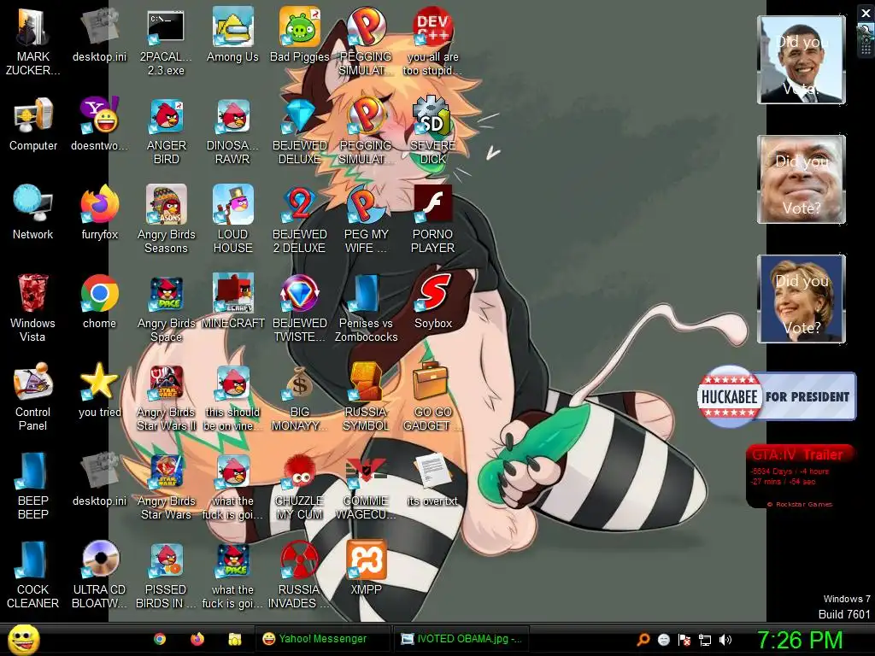Click the McCain 'Did you Vote?' gadget

point(802,179)
